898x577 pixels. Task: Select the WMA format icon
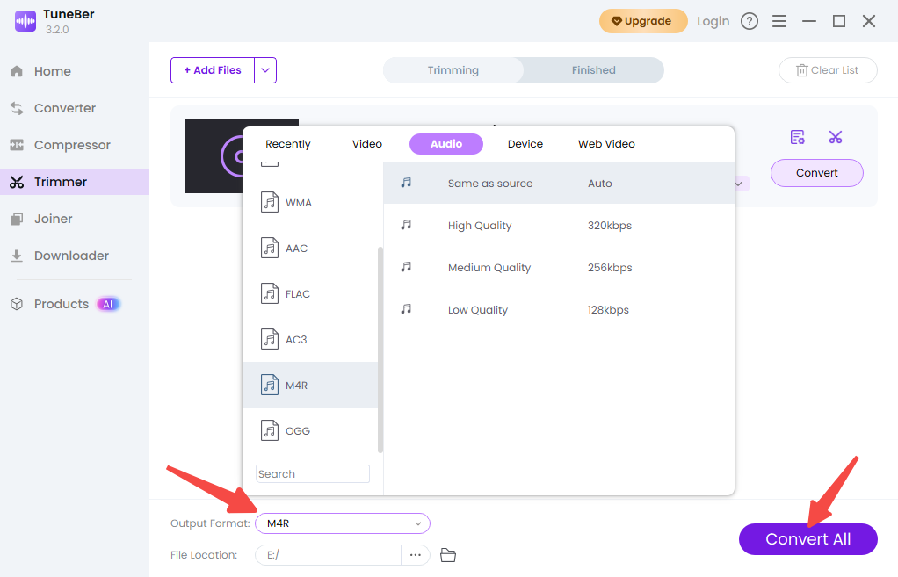270,202
